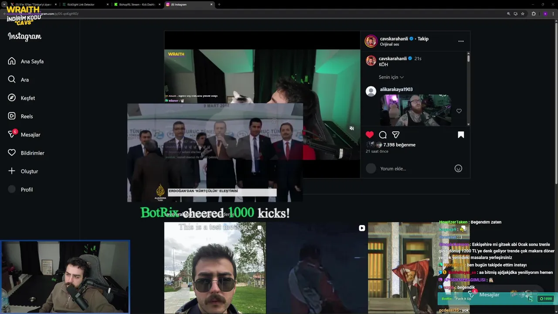558x314 pixels.
Task: Open Ara search icon in sidebar
Action: tap(12, 79)
